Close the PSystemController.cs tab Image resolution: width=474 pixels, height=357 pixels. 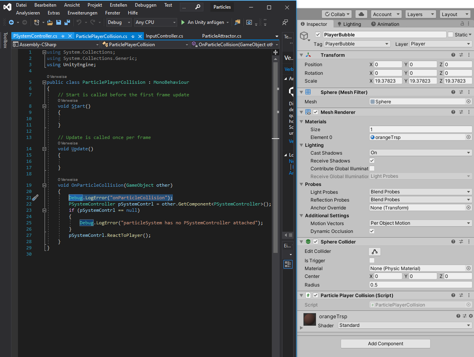(70, 36)
